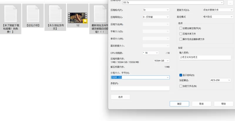Confirm with the 确定 button
The image size is (235, 121).
[x=179, y=104]
